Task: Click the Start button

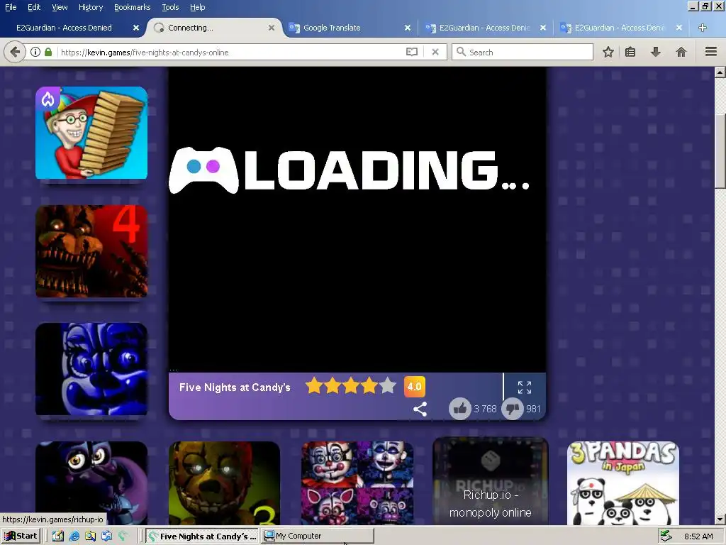Action: pos(21,536)
